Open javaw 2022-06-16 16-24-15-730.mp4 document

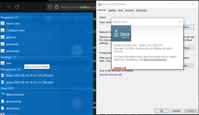29,82
